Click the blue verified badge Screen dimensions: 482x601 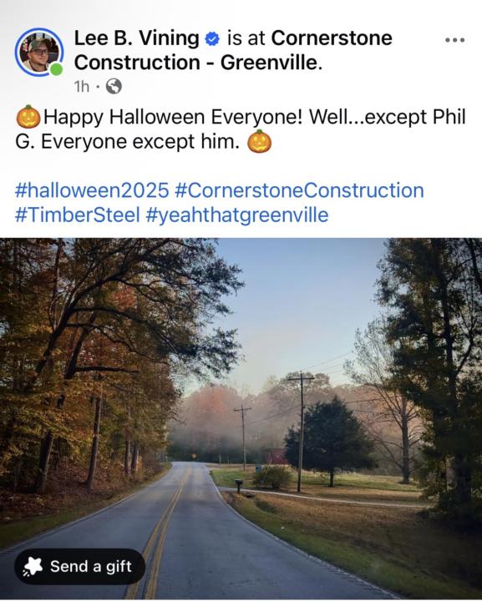(212, 38)
